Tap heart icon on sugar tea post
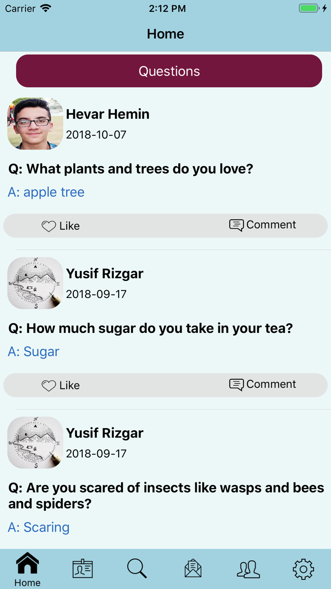The height and width of the screenshot is (589, 331). (x=49, y=386)
